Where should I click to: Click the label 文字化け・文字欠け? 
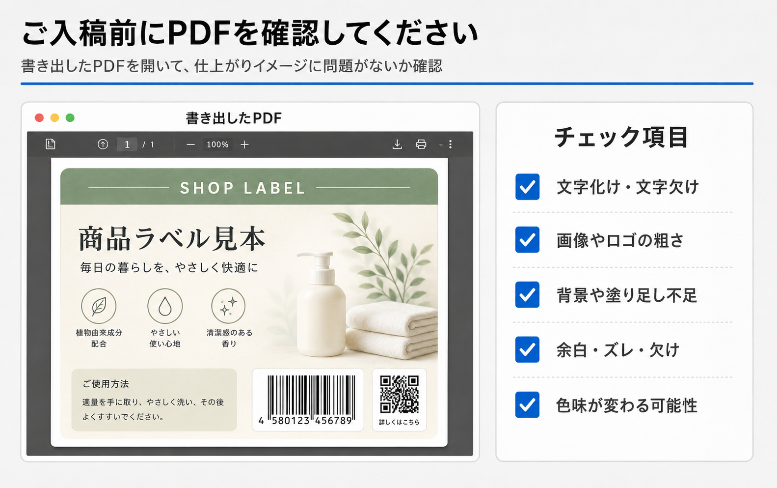point(627,187)
